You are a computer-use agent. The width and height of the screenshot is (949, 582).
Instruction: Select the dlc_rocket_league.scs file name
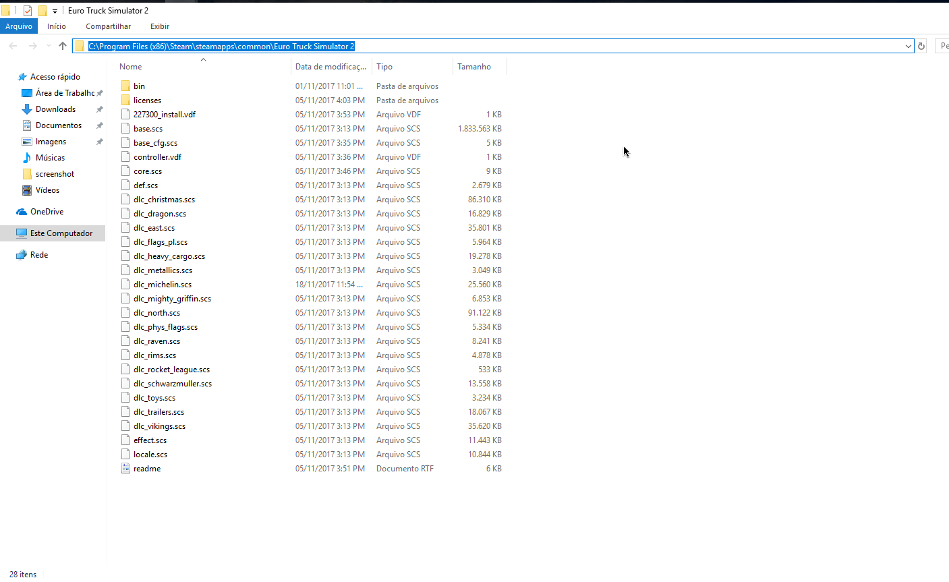171,369
